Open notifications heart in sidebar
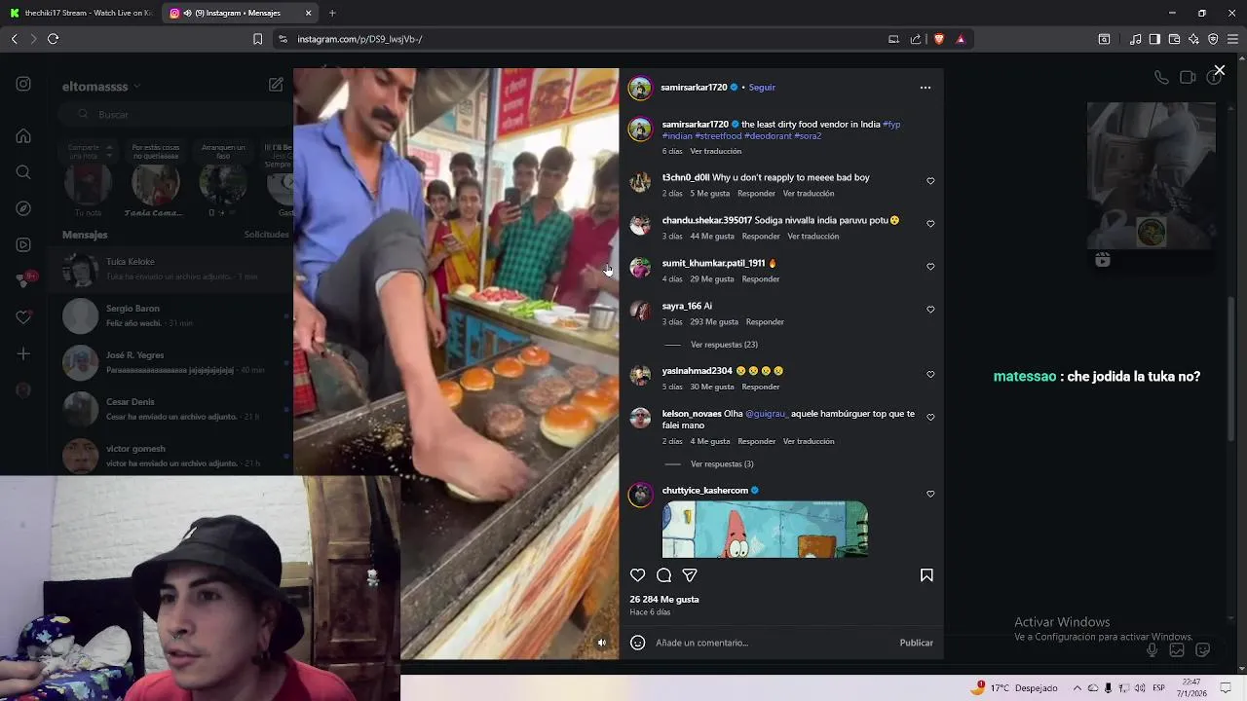 [23, 317]
